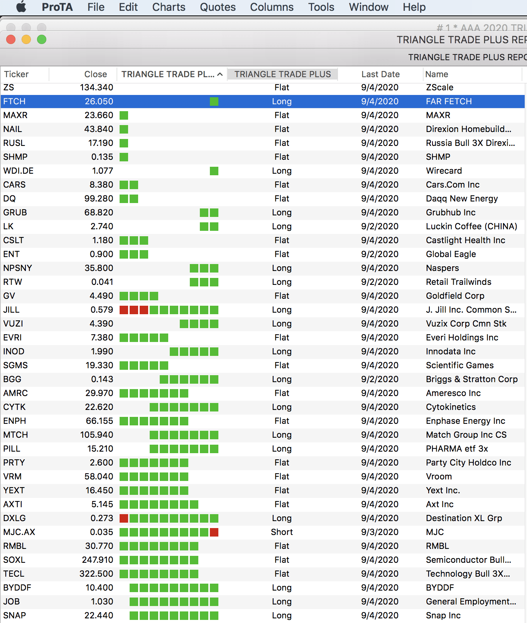Click the NAIL ticker cell
527x623 pixels.
(13, 129)
